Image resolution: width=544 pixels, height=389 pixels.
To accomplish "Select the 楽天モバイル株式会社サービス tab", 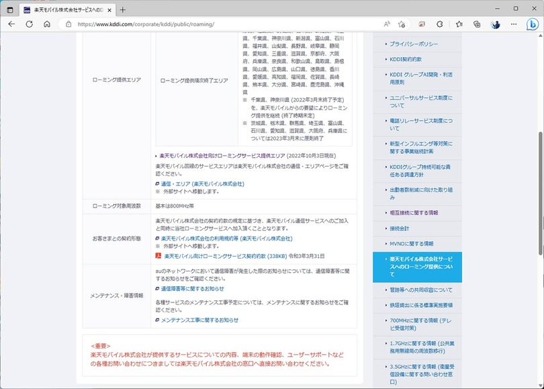I will click(66, 10).
